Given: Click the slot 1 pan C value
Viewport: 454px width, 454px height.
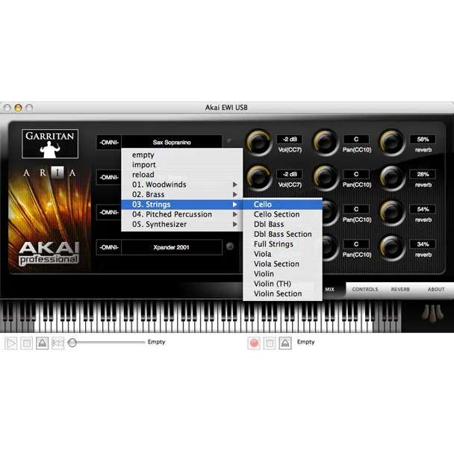Looking at the screenshot, I should [x=356, y=140].
